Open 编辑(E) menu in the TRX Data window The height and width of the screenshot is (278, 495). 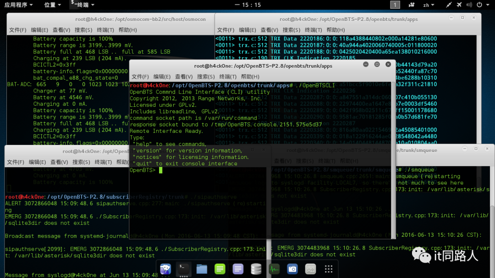coord(247,30)
